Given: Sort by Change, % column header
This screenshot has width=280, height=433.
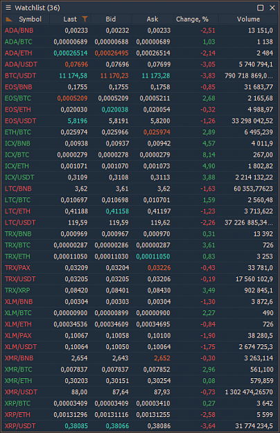Looking at the screenshot, I should [192, 19].
